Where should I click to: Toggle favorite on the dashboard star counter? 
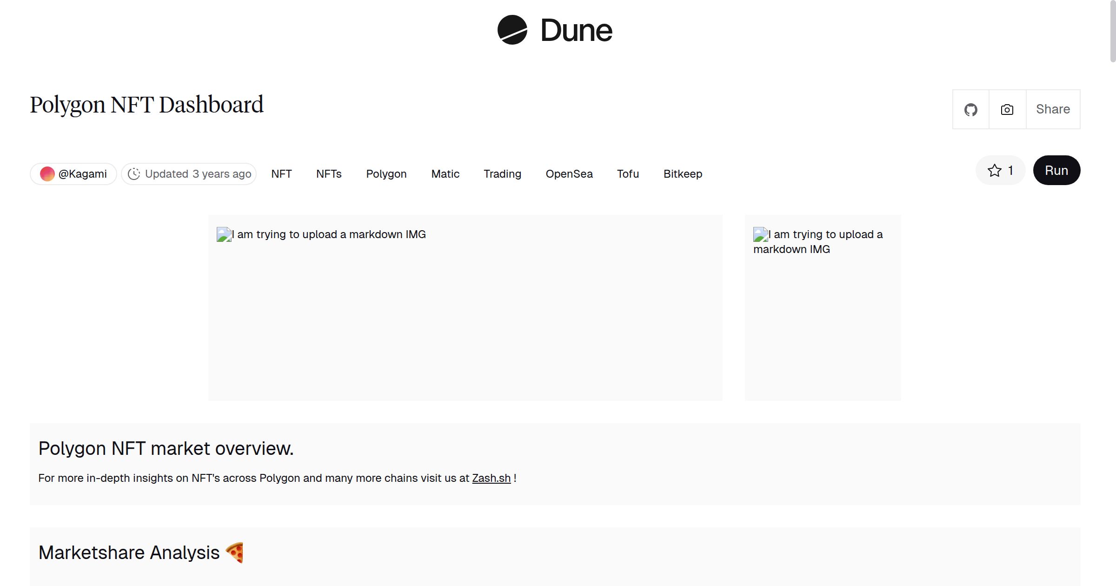coord(1000,170)
